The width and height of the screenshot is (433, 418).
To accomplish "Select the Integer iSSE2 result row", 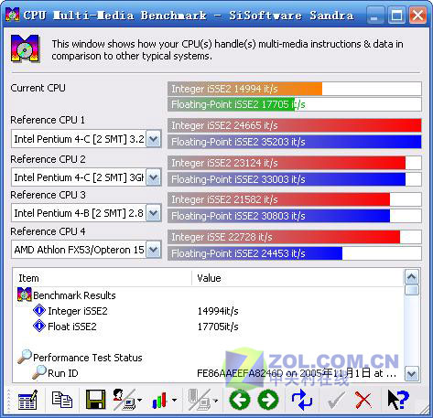I will coord(208,311).
